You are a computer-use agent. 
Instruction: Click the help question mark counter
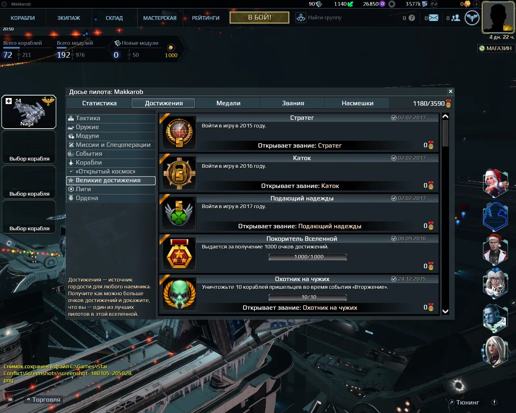pyautogui.click(x=409, y=18)
